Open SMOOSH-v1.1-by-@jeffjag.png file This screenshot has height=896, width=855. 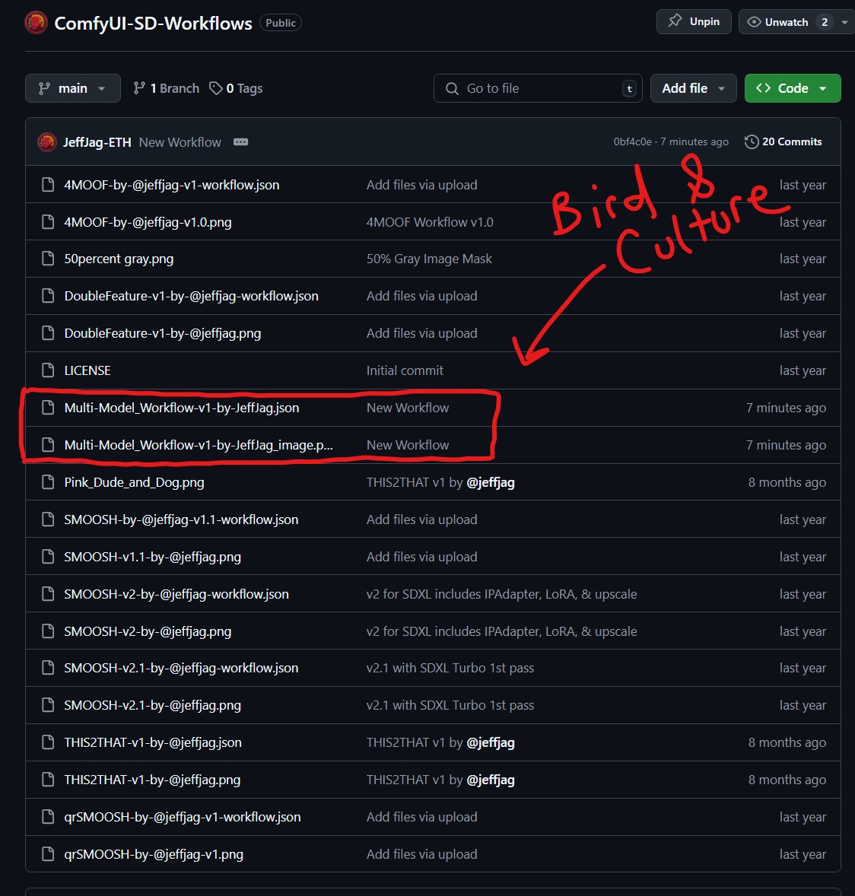[x=153, y=557]
